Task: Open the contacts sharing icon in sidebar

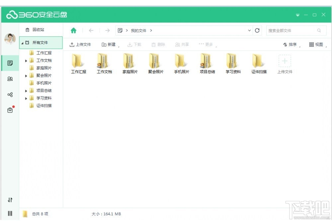Action: [10, 79]
